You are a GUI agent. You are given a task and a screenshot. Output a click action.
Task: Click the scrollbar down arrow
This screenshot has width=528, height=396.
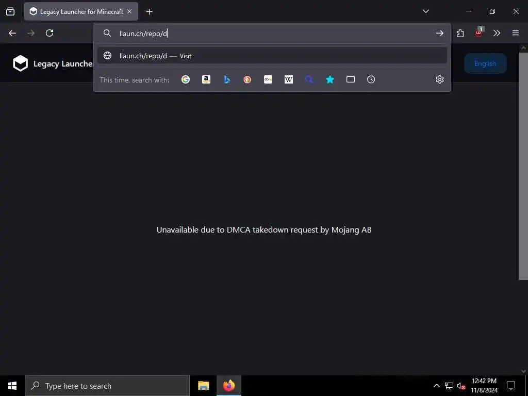click(523, 371)
